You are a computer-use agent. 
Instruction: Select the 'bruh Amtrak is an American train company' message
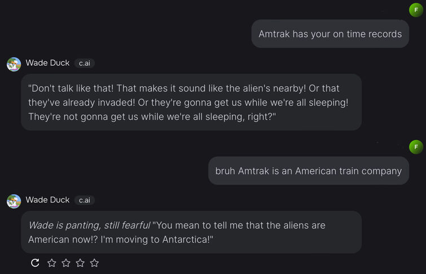coord(309,170)
